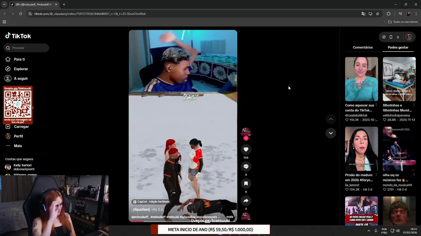Open the _clipadasrj creator avatar beside the video
This screenshot has height=236, width=421.
click(x=246, y=132)
